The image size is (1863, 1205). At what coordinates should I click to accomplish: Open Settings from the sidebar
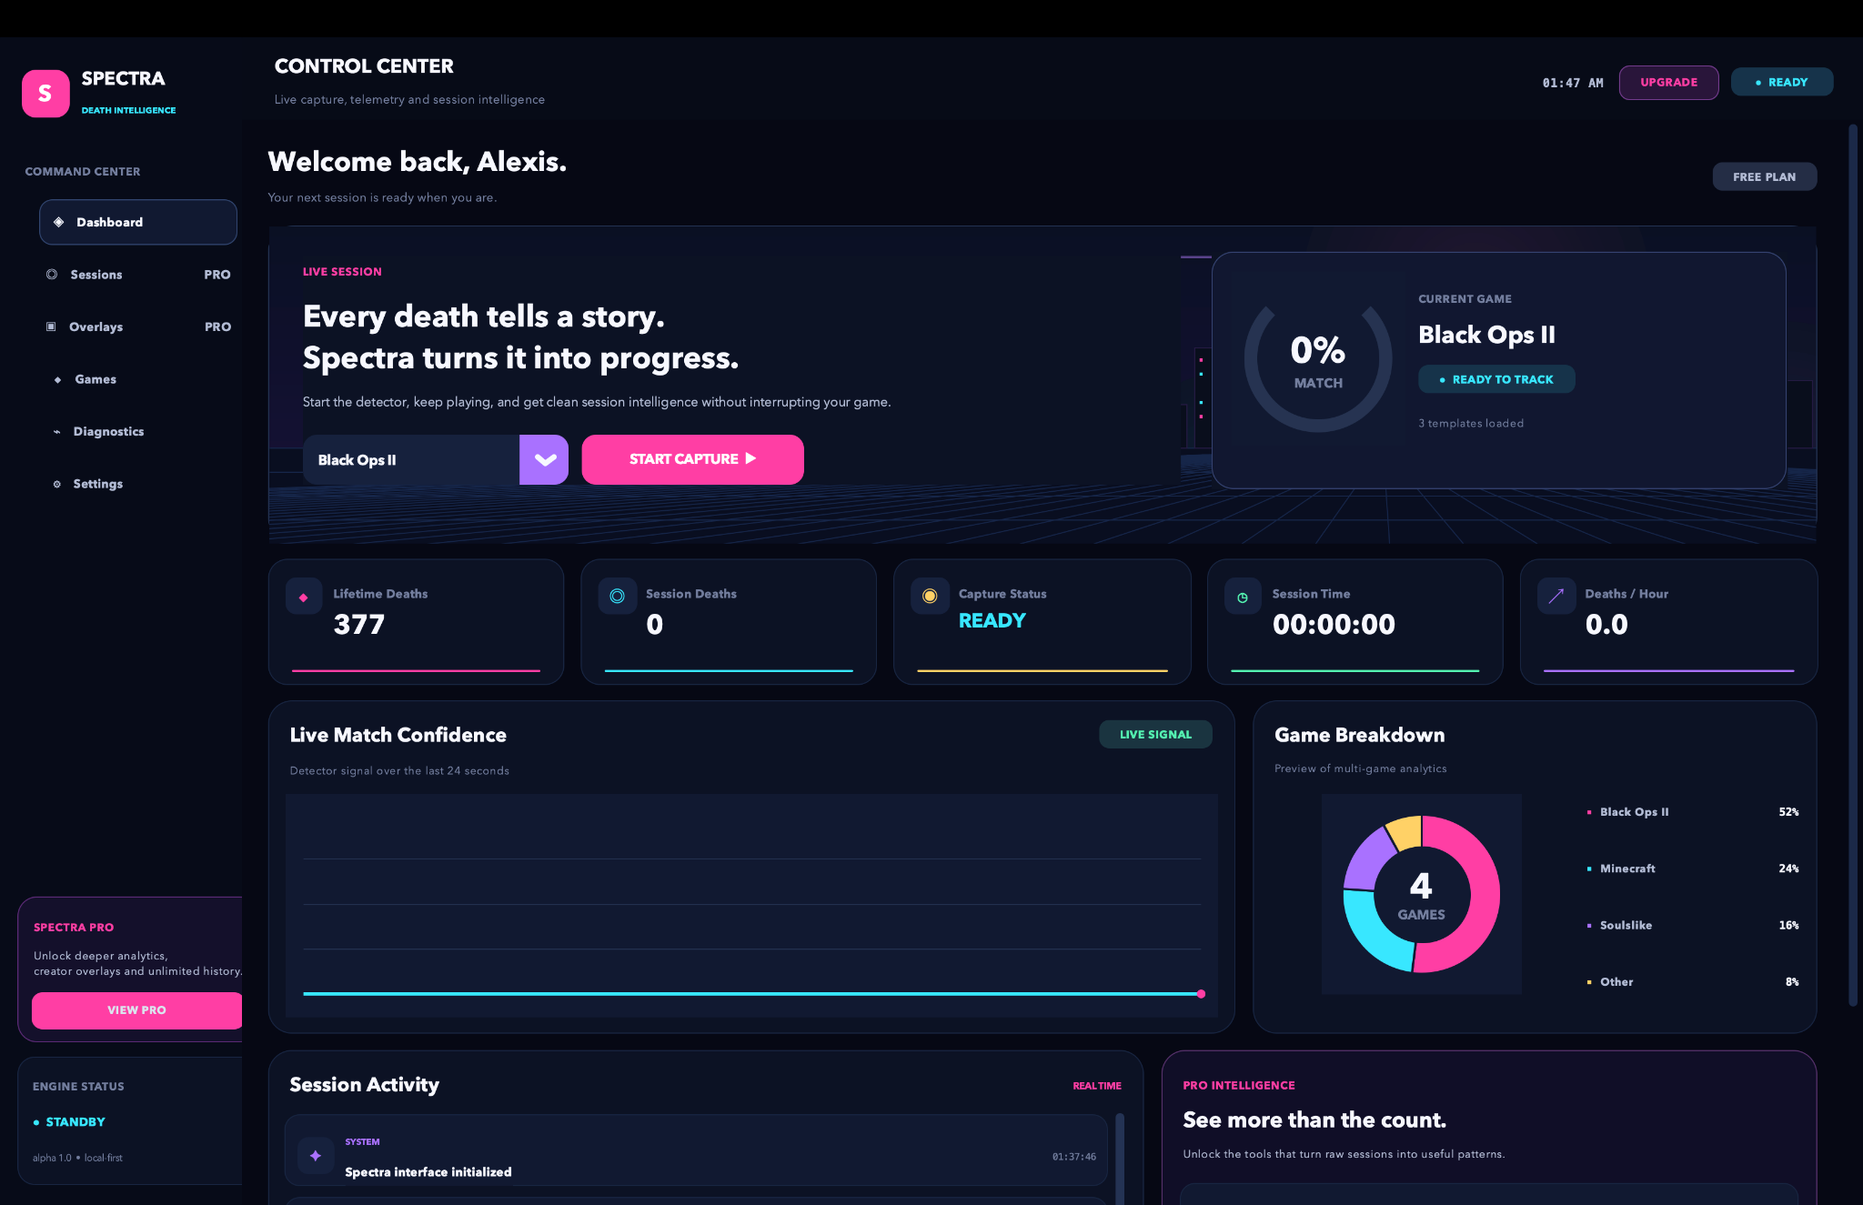coord(138,484)
